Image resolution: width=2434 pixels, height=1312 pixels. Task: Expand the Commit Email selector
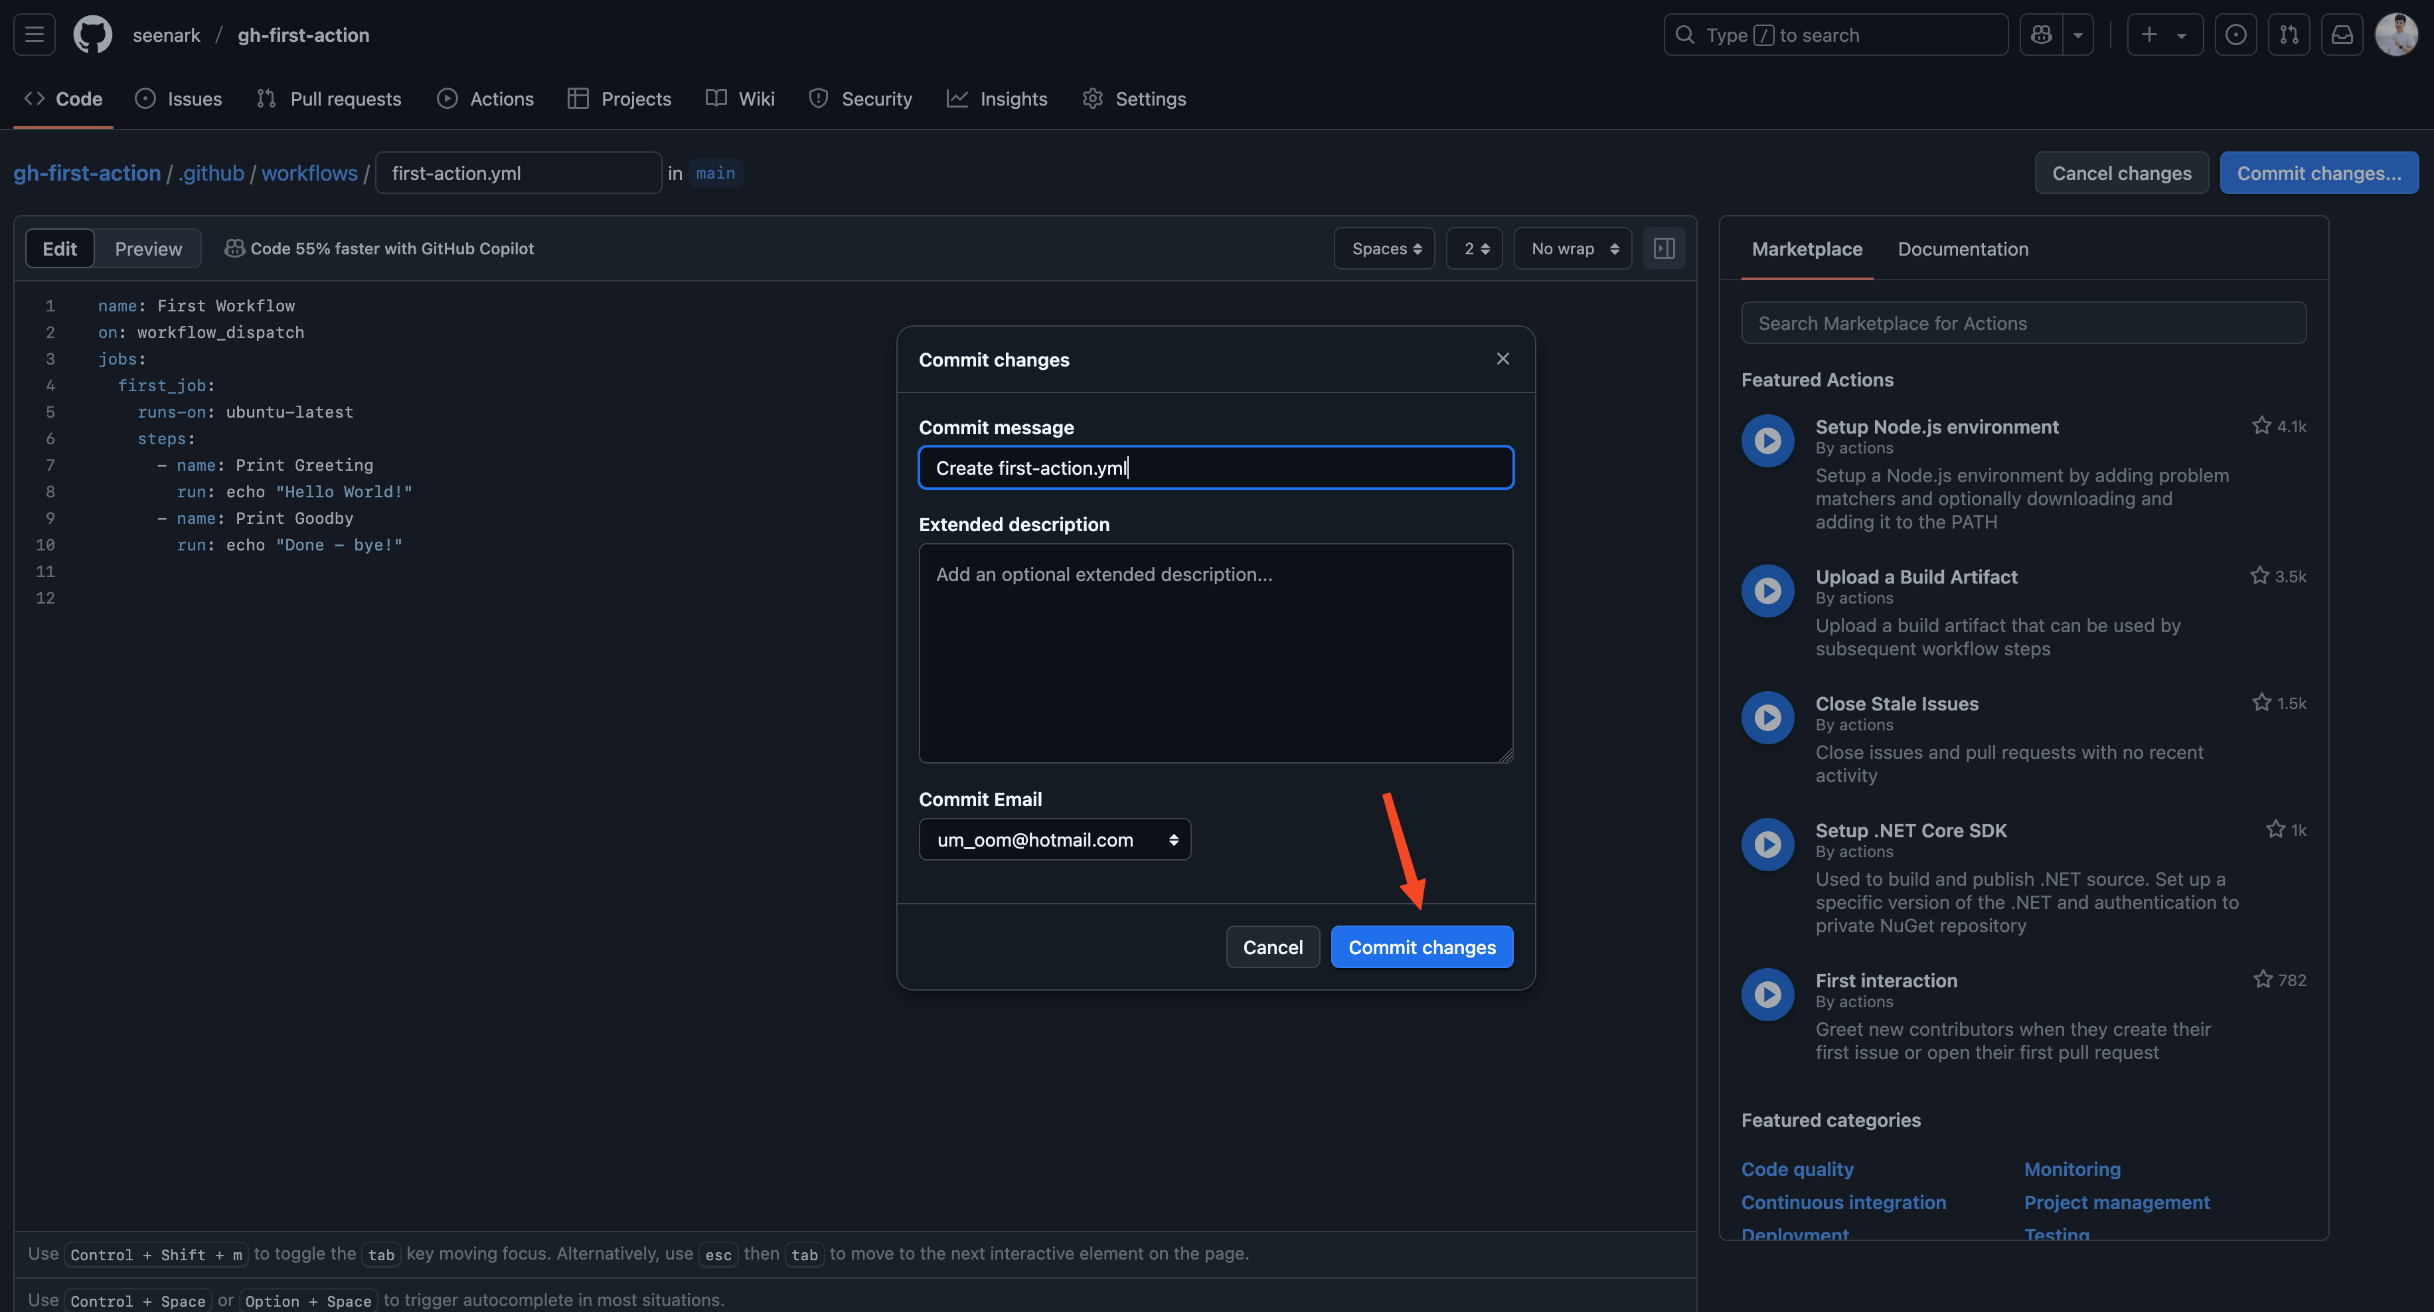pos(1054,839)
